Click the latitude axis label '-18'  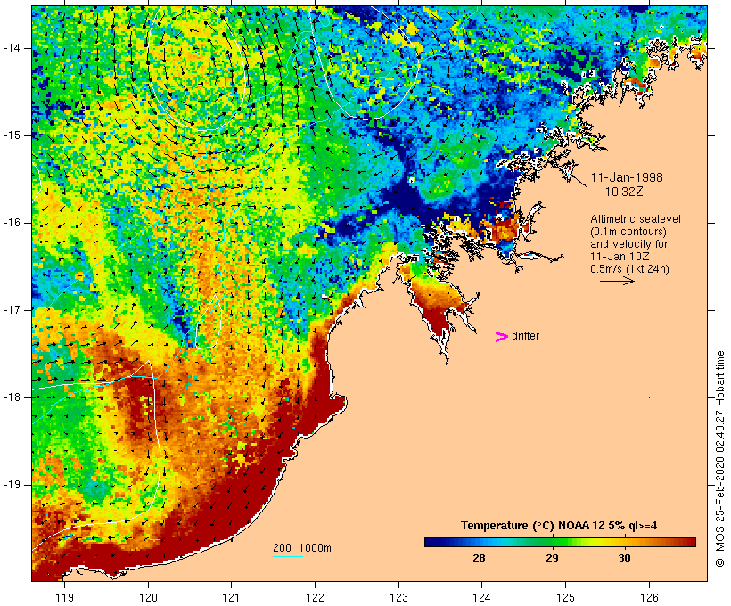point(11,397)
